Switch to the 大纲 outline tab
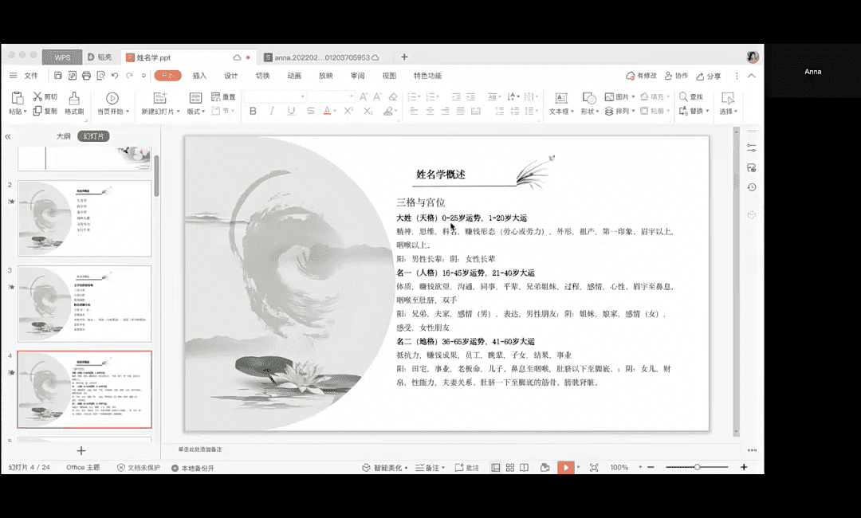The image size is (861, 518). [63, 136]
